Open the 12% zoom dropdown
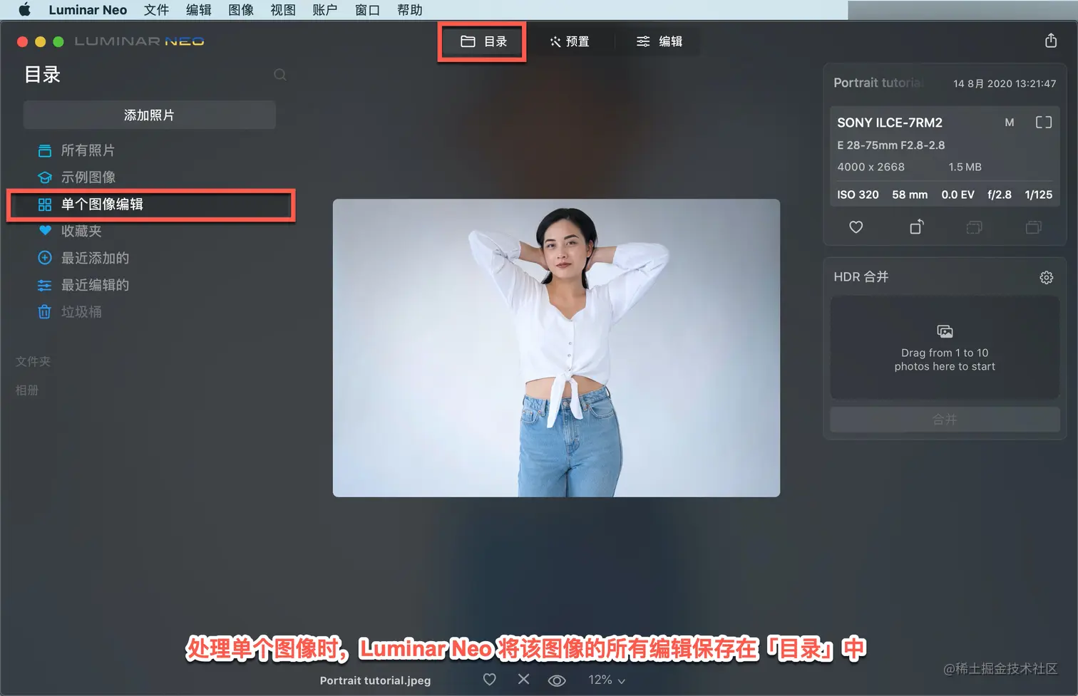Image resolution: width=1078 pixels, height=696 pixels. 607,680
